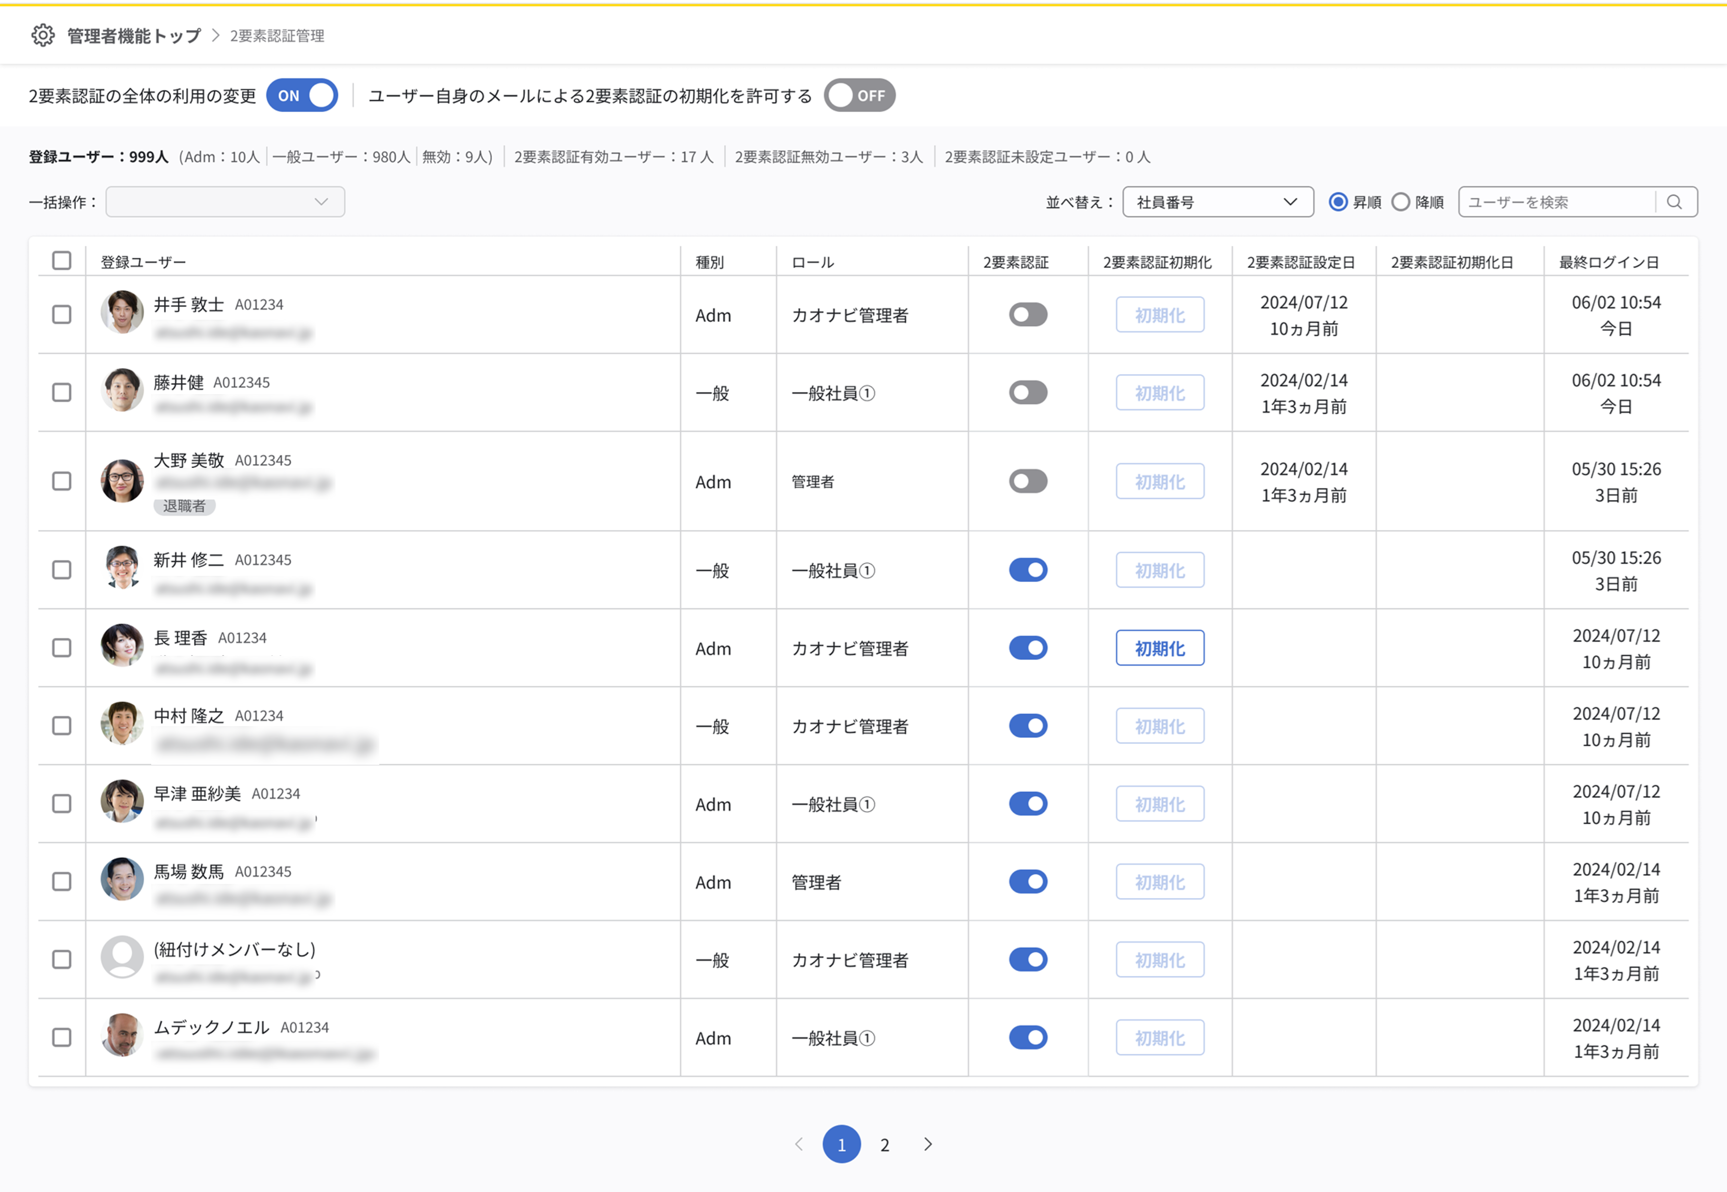This screenshot has height=1192, width=1727.
Task: Click placeholder avatar of 紐付けメンバーなし row
Action: [x=122, y=956]
